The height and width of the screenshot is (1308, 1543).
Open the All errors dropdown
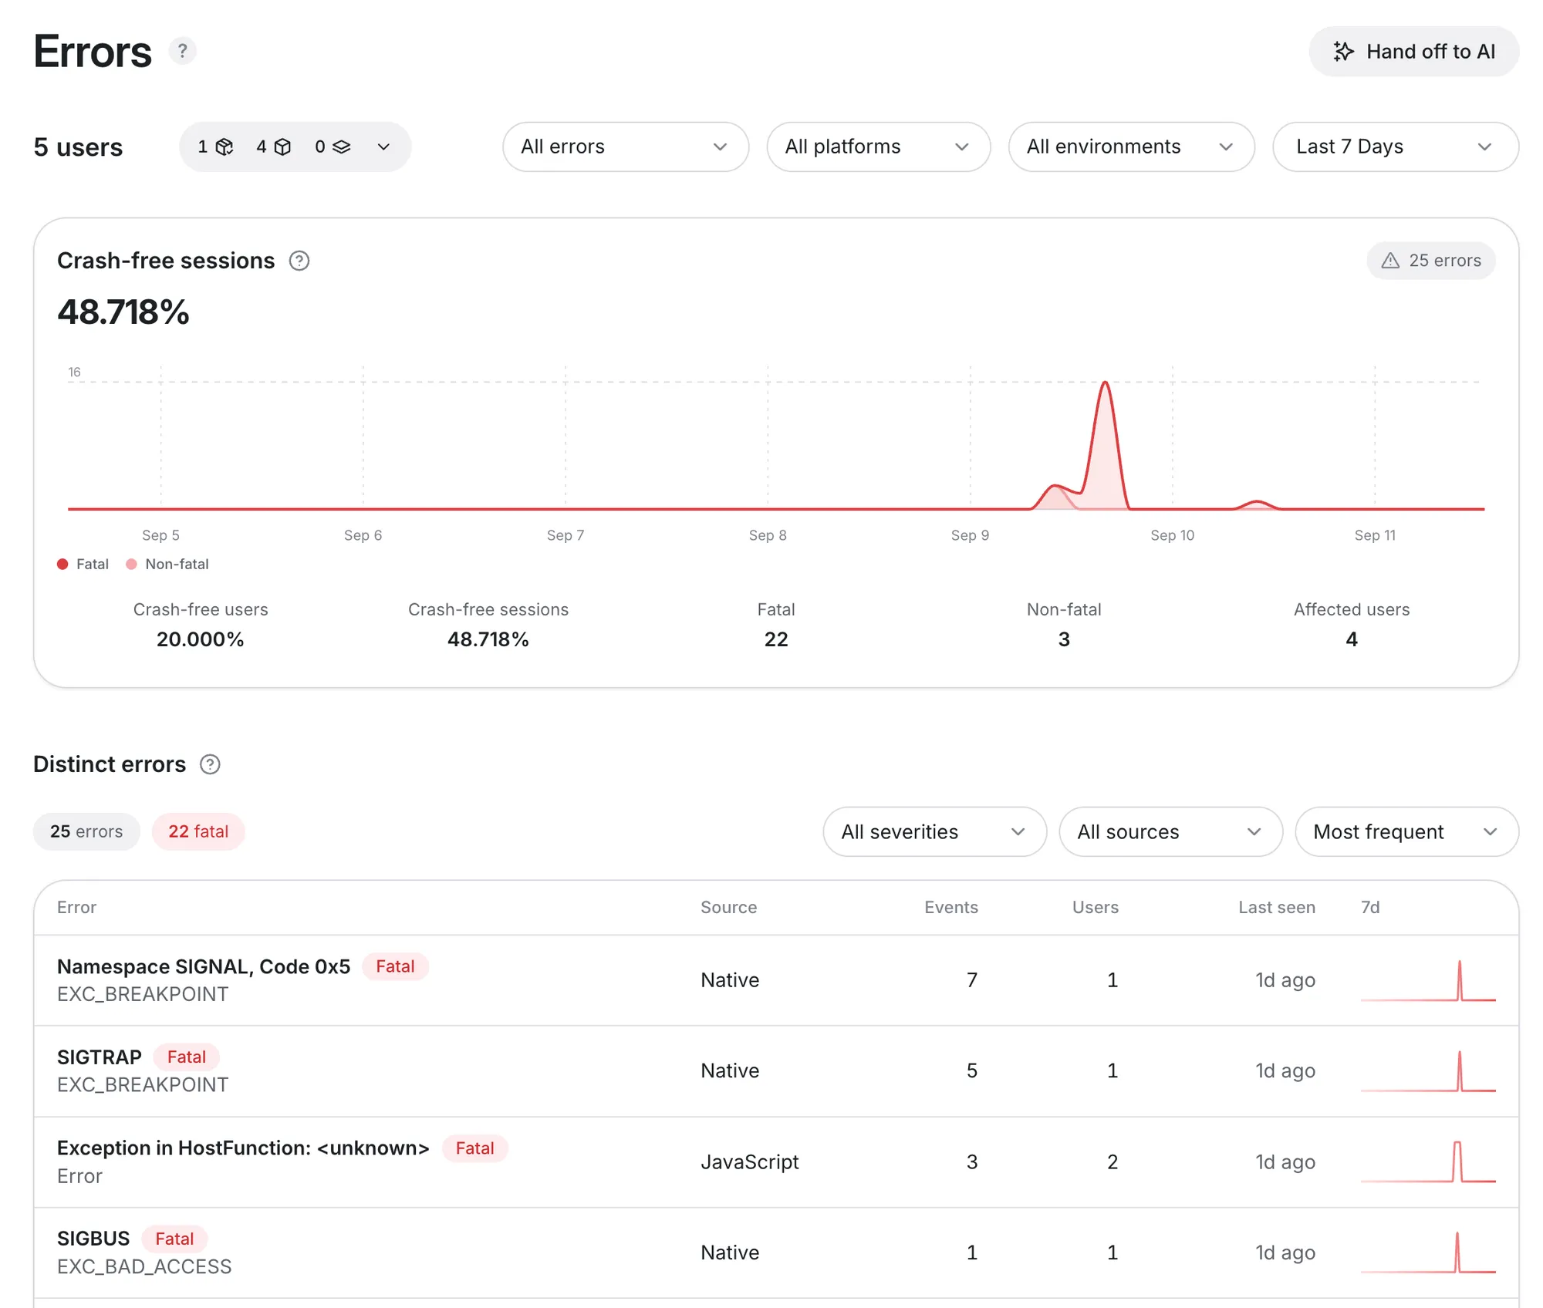point(626,147)
